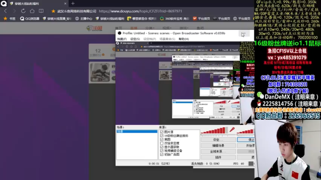The image size is (321, 180).
Task: Click the 设定... button in OBS
Action: [218, 140]
